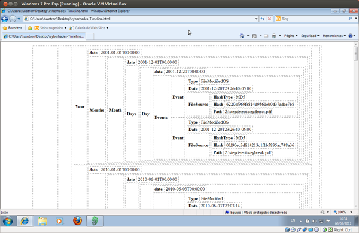359x233 pixels.
Task: Open Firefox from the Windows taskbar
Action: [x=77, y=221]
